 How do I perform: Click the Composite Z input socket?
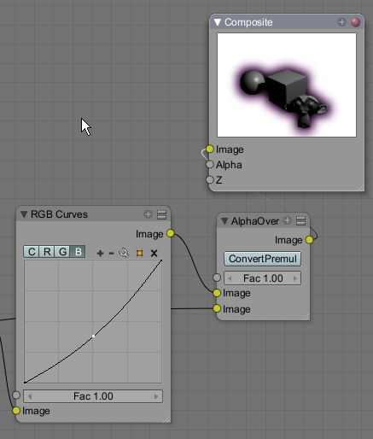point(210,179)
